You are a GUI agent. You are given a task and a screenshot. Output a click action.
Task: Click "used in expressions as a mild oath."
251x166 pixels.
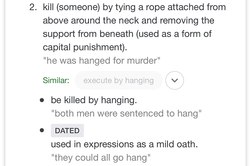pos(124,144)
